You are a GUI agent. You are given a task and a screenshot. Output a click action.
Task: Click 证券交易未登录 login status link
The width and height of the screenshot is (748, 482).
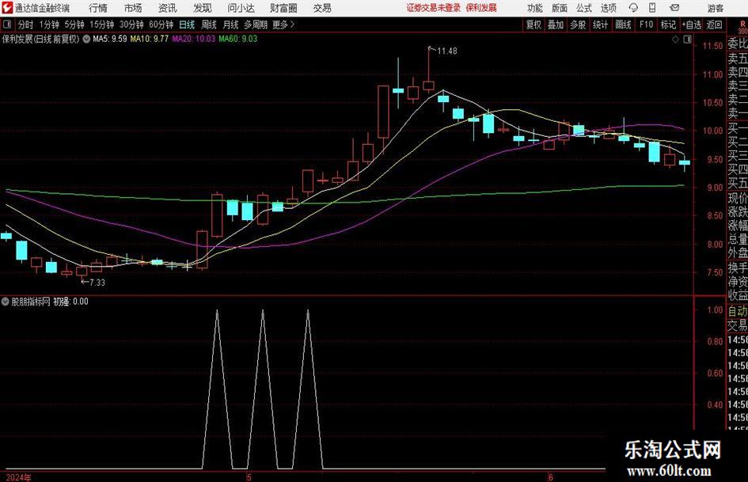434,8
